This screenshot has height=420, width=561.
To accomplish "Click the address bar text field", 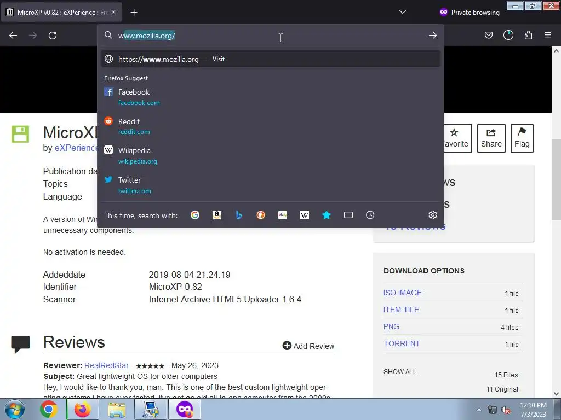I will [x=272, y=36].
